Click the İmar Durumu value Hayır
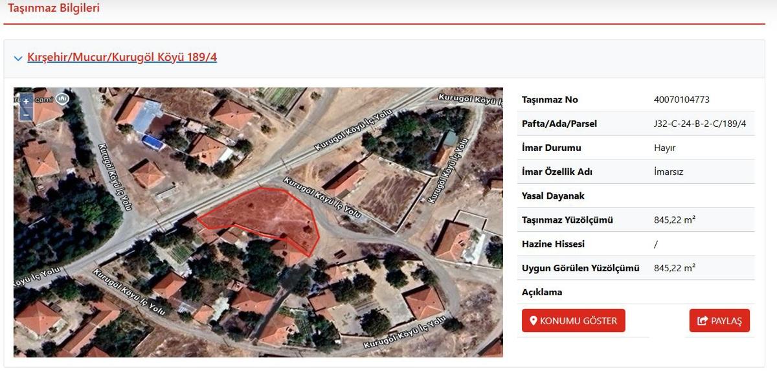The width and height of the screenshot is (777, 371). pyautogui.click(x=664, y=148)
